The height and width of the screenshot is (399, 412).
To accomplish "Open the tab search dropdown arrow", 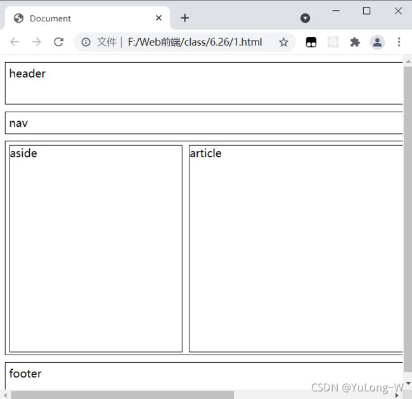I will click(x=305, y=18).
